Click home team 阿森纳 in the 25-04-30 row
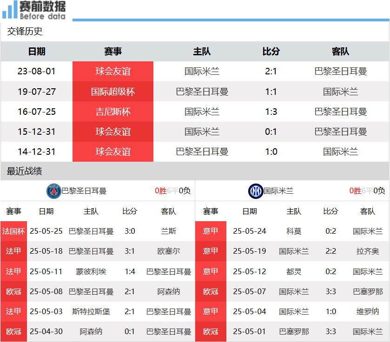 [x=91, y=331]
